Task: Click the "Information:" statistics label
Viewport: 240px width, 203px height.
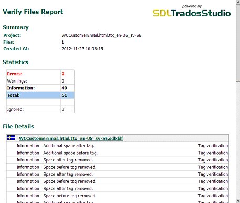Action: [21, 88]
